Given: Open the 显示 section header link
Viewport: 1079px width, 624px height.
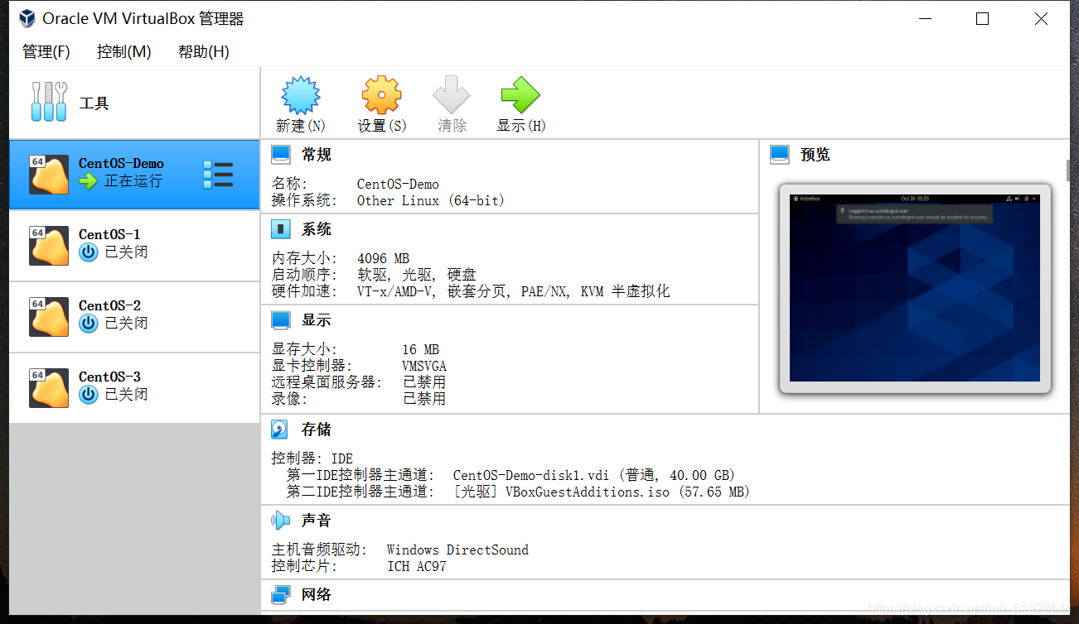Looking at the screenshot, I should click(x=317, y=320).
